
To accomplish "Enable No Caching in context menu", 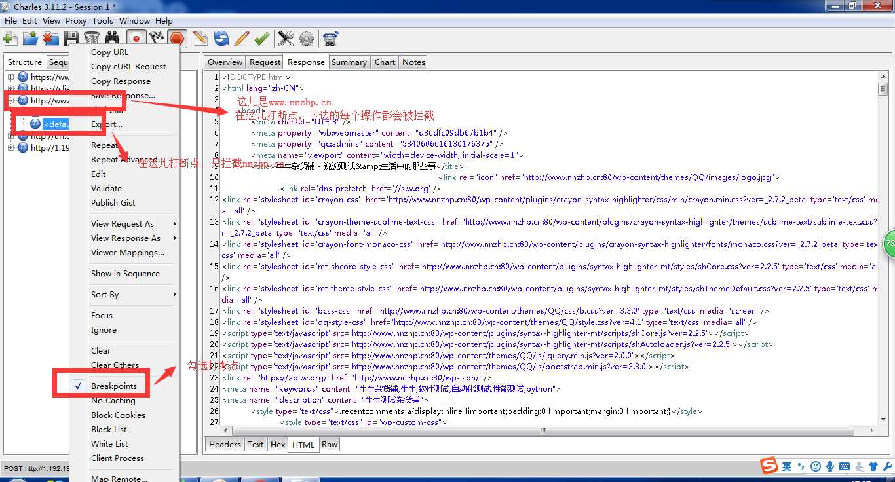I will pos(113,400).
